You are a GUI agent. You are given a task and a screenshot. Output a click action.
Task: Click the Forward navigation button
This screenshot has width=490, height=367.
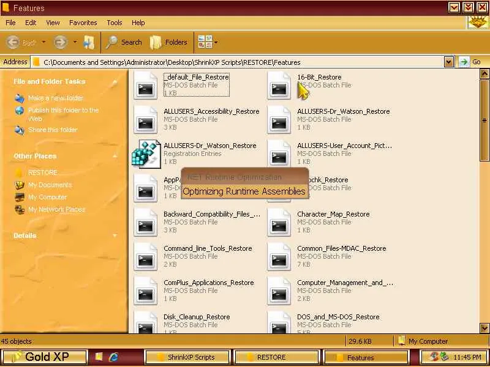point(60,42)
